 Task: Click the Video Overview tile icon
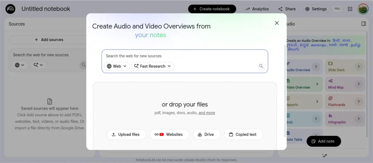coord(288,81)
